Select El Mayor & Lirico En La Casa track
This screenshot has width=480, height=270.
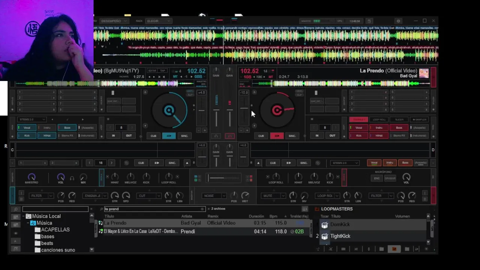pyautogui.click(x=202, y=231)
